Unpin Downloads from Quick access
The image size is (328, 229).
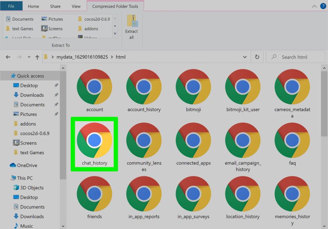click(56, 95)
